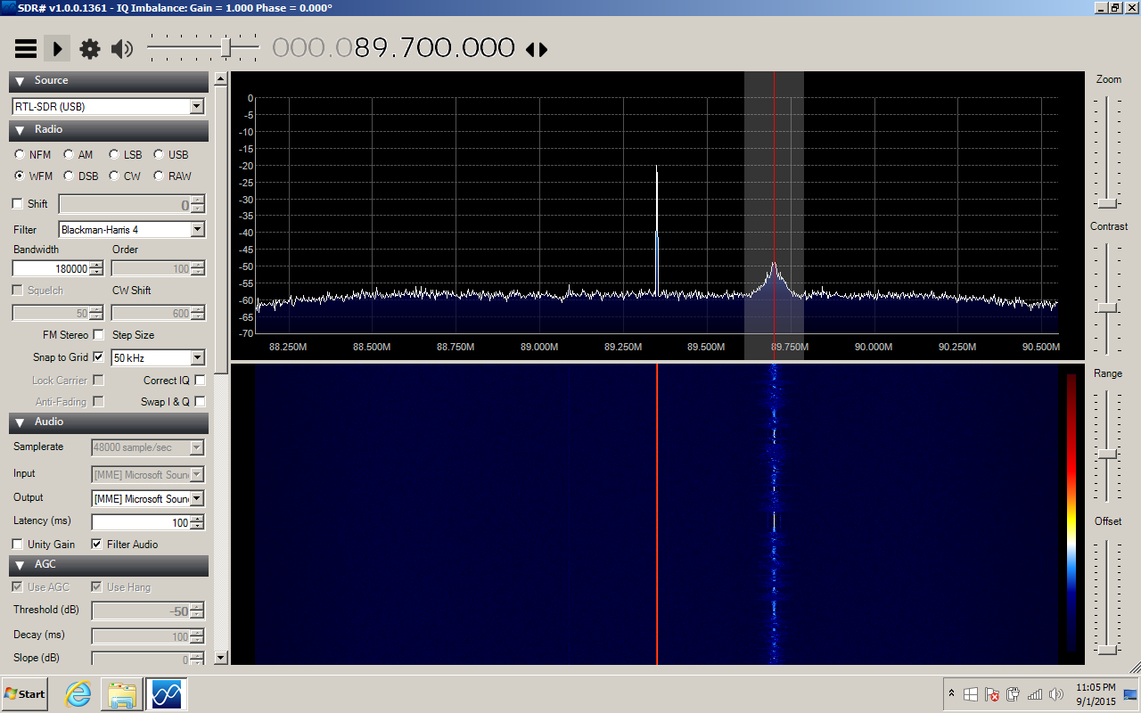Enable the Swap I & Q checkbox

click(200, 402)
